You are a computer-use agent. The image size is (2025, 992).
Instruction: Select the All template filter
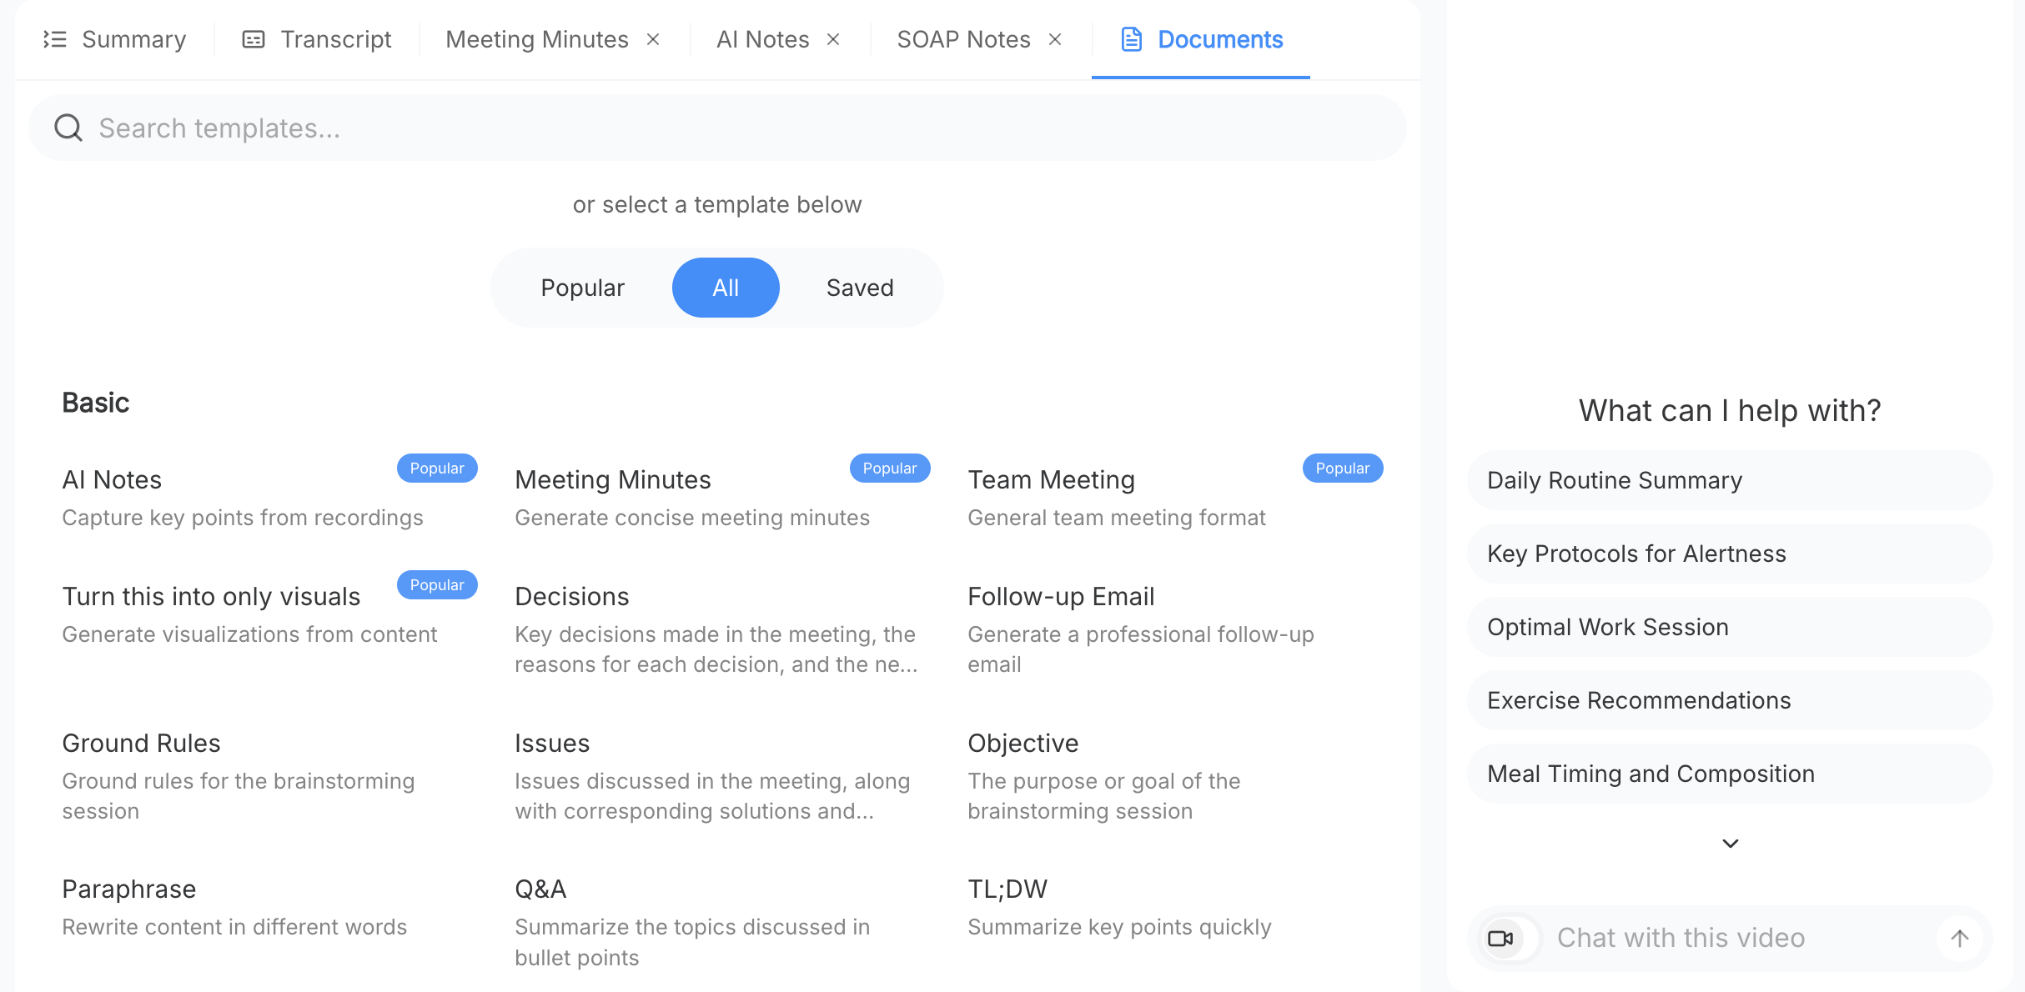tap(726, 288)
